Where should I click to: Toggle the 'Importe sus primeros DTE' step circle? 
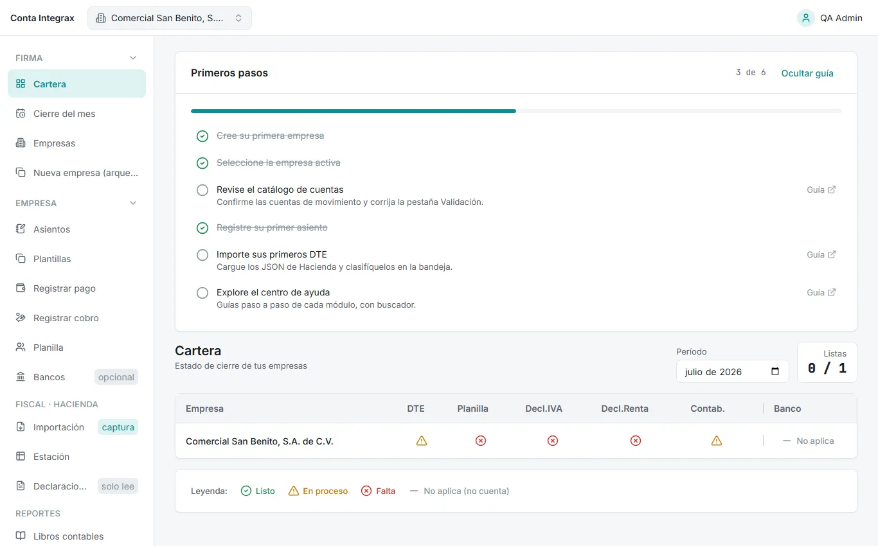click(202, 255)
